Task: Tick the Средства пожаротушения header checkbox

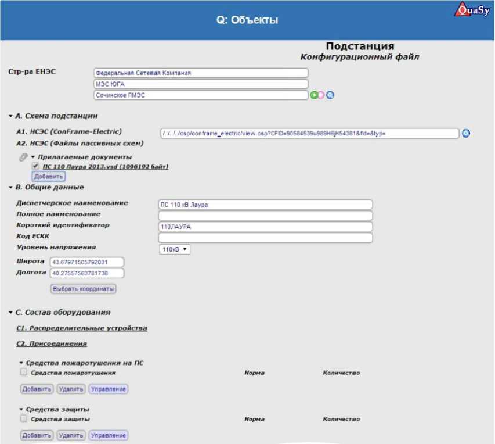Action: point(24,372)
